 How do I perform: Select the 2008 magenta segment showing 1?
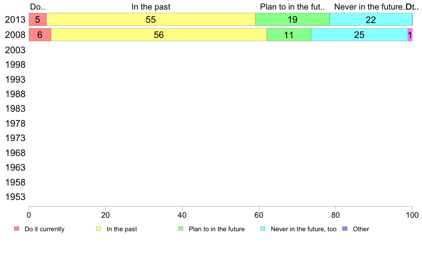tap(410, 35)
